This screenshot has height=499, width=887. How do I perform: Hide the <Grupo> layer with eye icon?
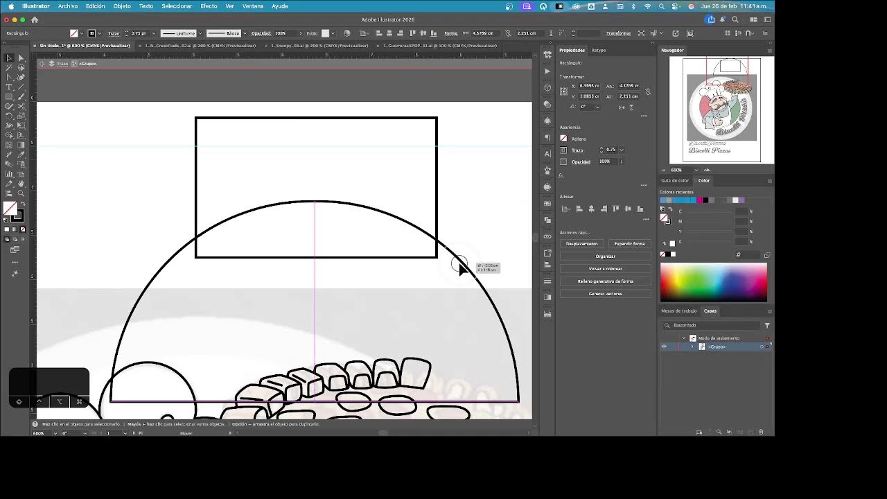(x=664, y=347)
